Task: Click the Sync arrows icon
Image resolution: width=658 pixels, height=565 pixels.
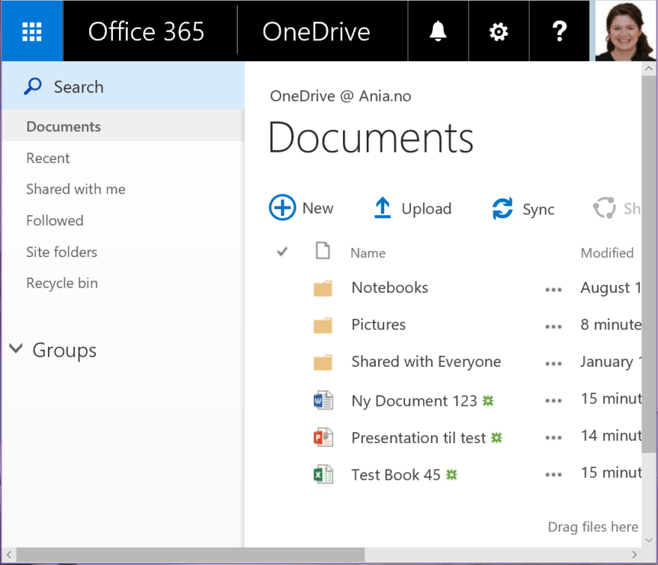Action: (x=502, y=209)
